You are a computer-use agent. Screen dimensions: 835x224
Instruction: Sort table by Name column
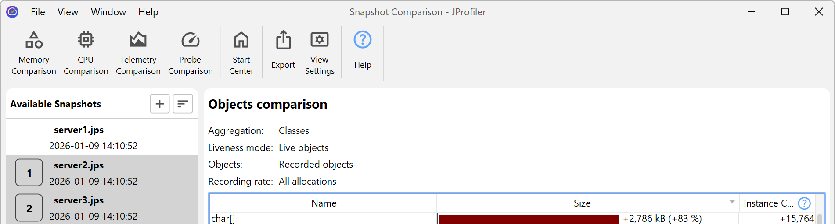tap(324, 203)
